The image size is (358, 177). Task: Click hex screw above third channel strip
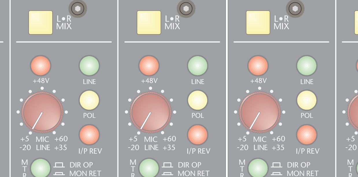click(295, 9)
